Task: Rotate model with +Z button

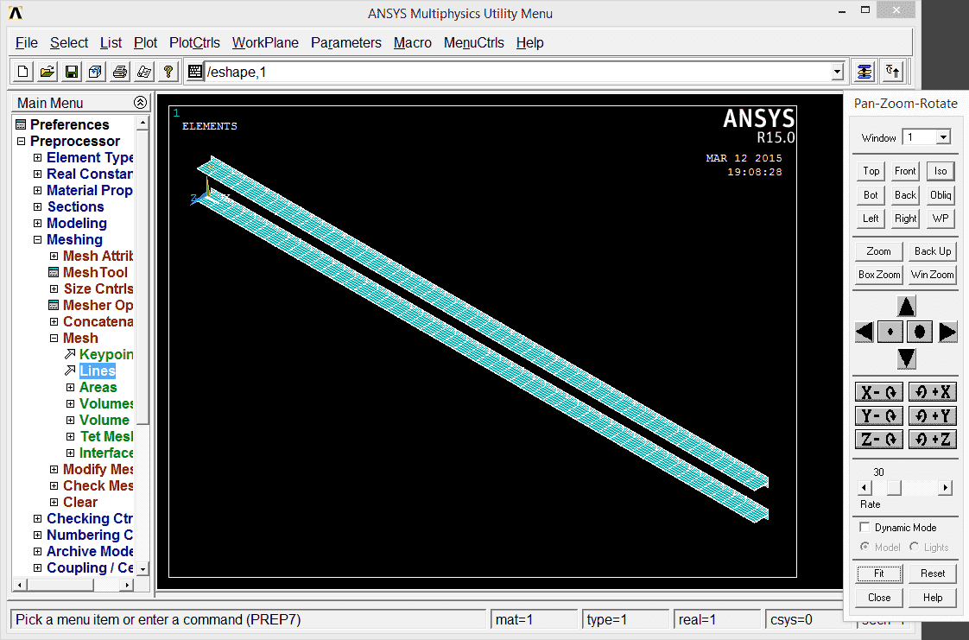Action: pos(933,440)
